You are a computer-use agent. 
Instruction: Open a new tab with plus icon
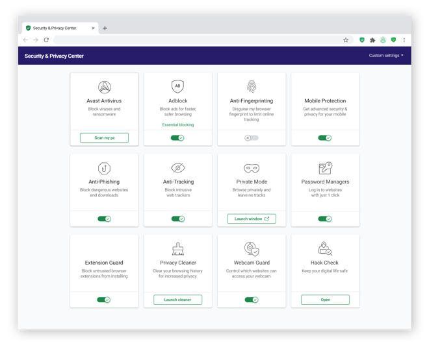(x=105, y=28)
